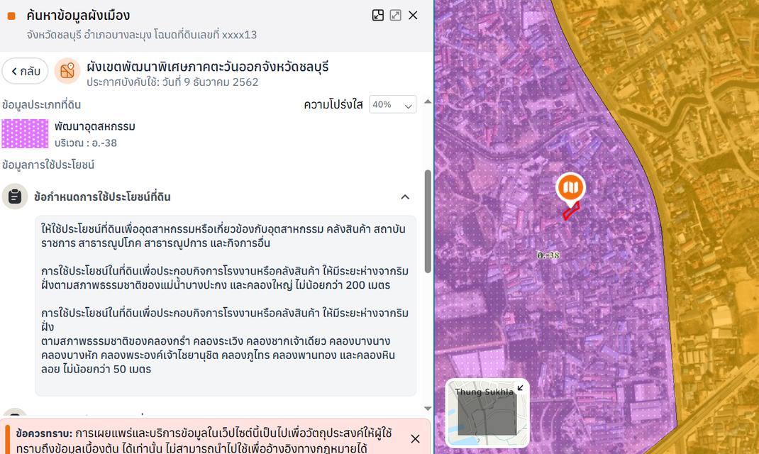
Task: Click the city plan map icon next to title
Action: 67,71
